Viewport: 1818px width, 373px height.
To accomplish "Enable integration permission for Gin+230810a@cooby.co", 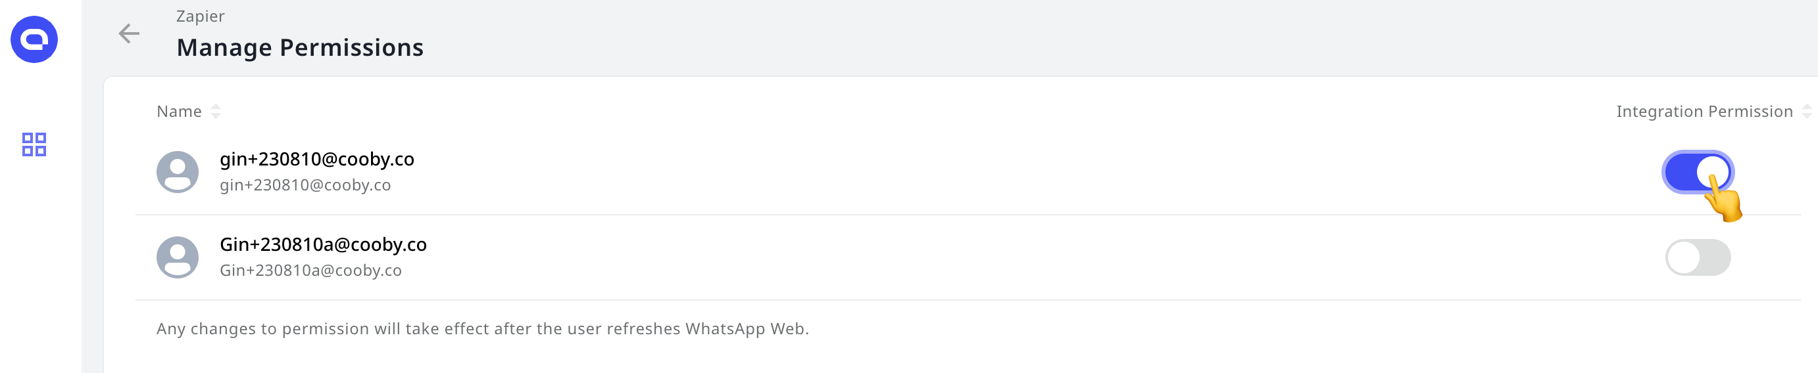I will (x=1698, y=257).
